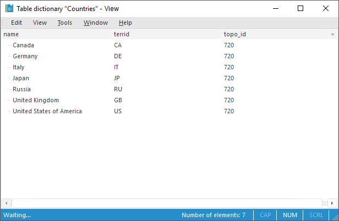Minimize the Table dictionary window
The width and height of the screenshot is (339, 221).
tap(276, 8)
